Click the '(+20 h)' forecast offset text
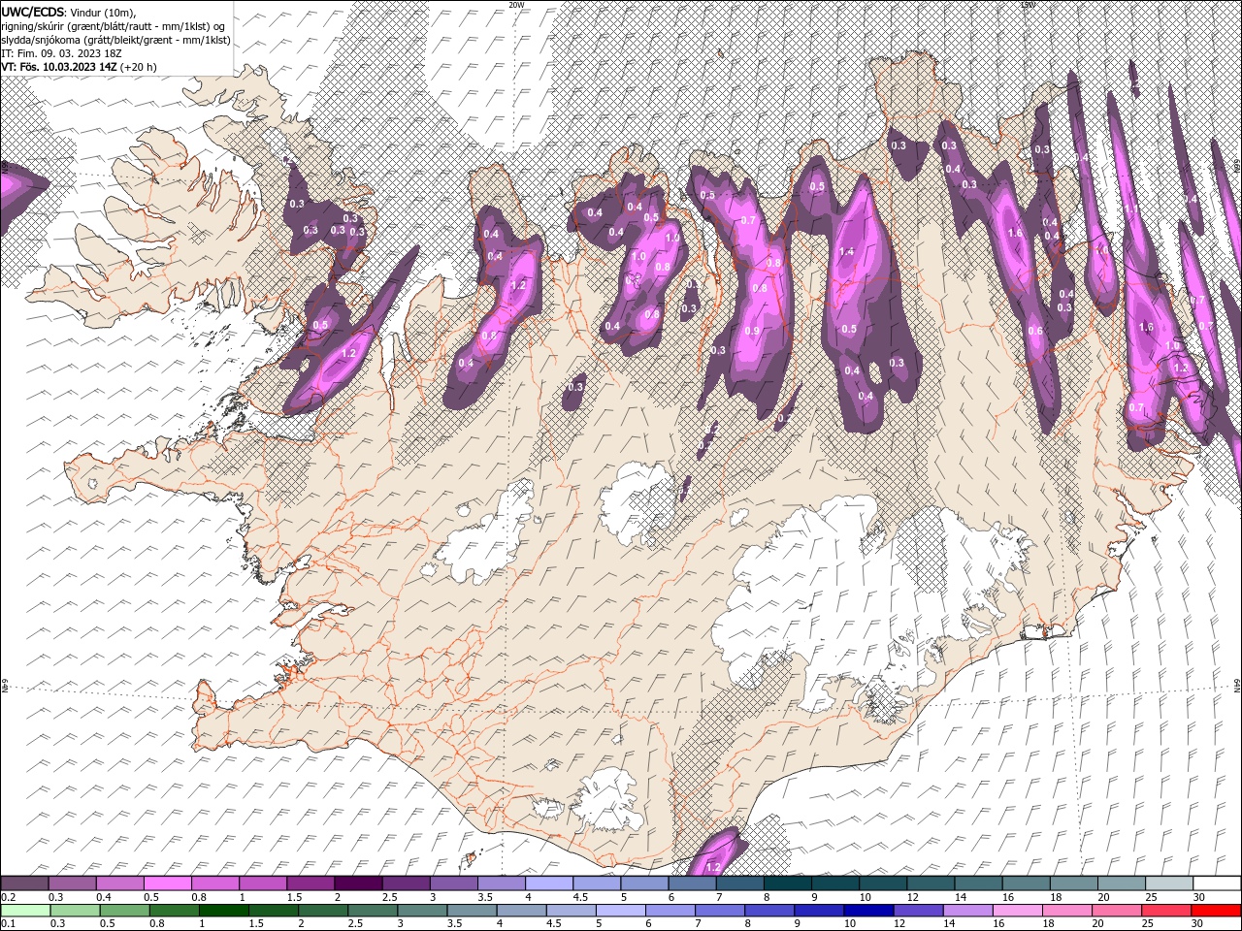This screenshot has width=1242, height=931. [x=139, y=67]
